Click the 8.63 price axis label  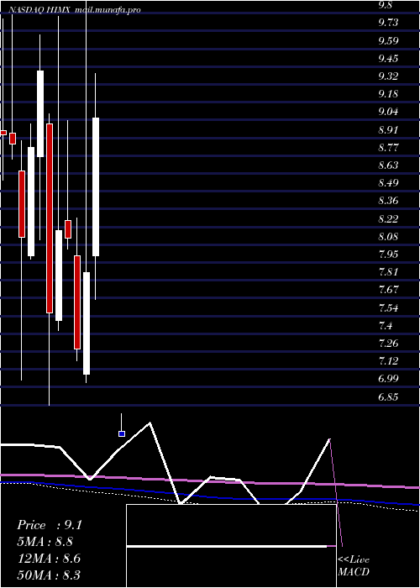pyautogui.click(x=388, y=165)
